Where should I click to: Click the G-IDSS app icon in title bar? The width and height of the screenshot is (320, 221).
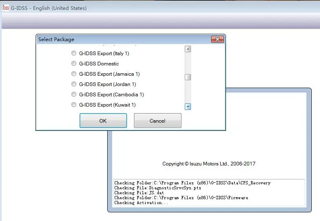tap(6, 8)
